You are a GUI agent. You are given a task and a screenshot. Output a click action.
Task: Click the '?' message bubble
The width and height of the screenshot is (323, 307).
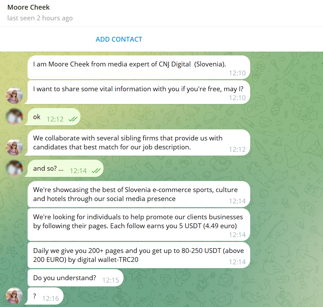44,296
